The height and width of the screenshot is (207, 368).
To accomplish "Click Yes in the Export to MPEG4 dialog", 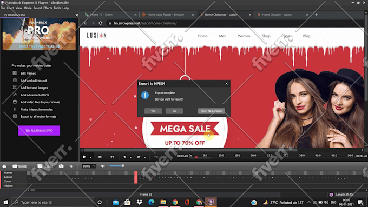I will click(x=153, y=111).
